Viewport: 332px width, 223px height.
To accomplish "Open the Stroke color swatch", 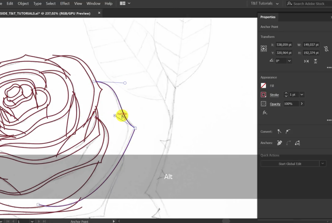I will [x=264, y=95].
